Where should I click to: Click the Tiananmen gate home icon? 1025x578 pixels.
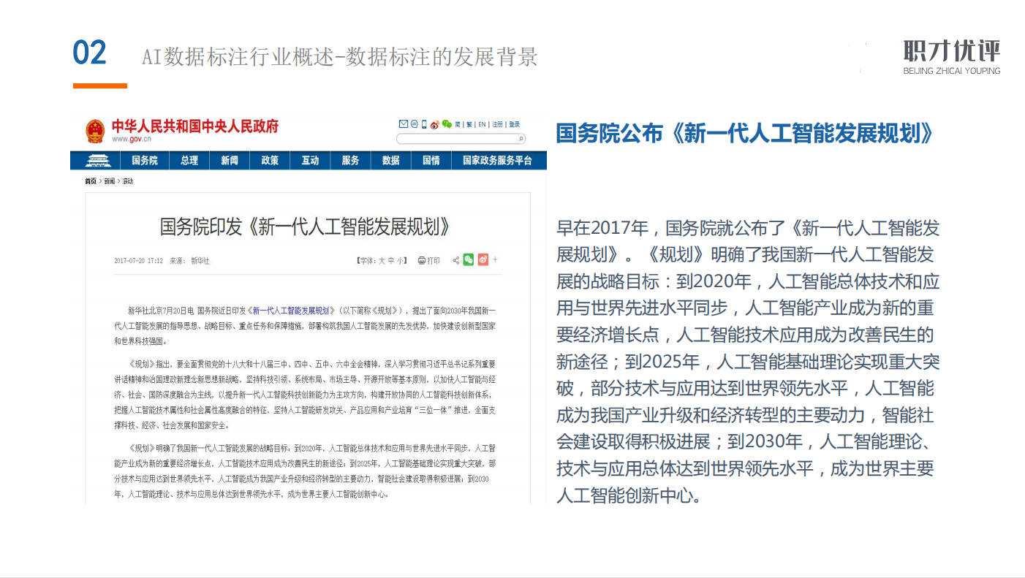coord(97,161)
